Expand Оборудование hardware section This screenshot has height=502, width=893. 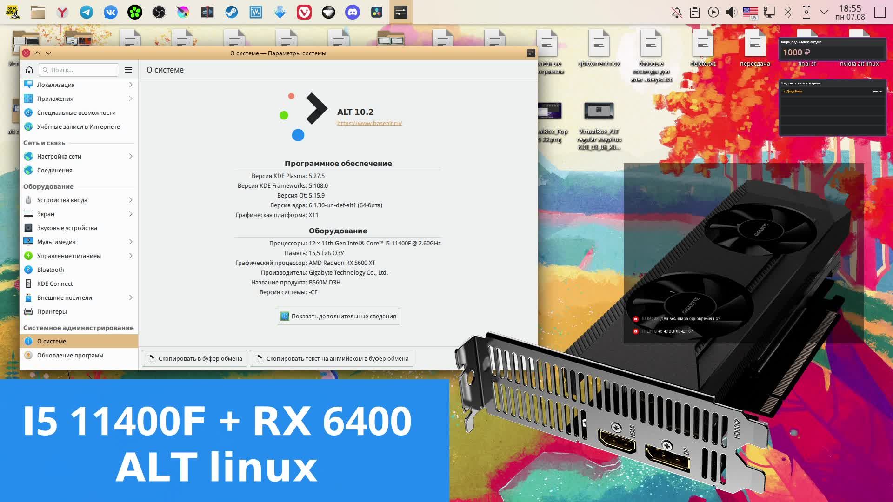coord(48,186)
